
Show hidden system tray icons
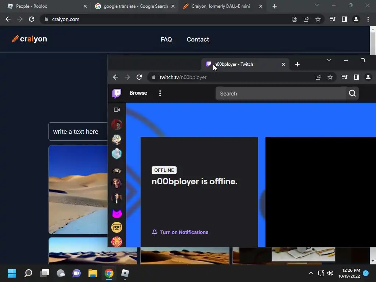click(x=311, y=273)
